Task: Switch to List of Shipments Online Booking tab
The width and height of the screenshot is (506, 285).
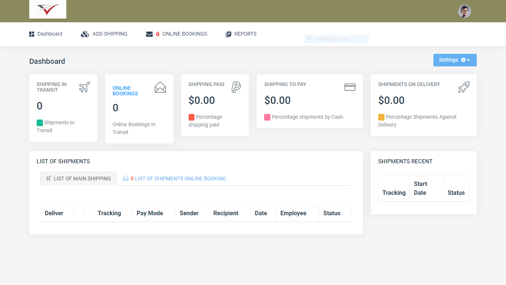Action: click(x=174, y=178)
